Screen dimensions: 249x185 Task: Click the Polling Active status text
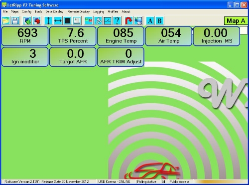coord(146,182)
